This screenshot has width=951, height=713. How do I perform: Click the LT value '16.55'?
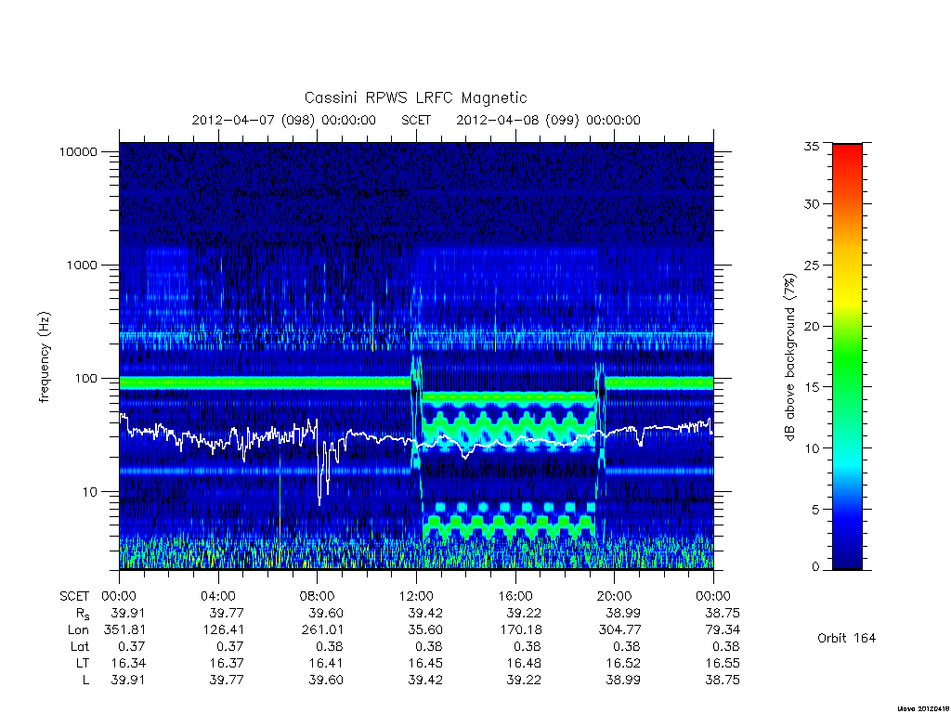tap(723, 663)
